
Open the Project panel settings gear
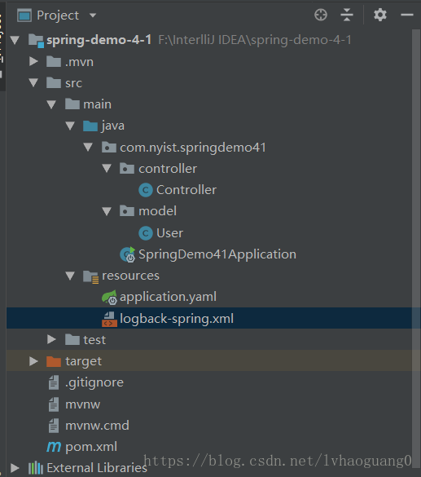(380, 15)
